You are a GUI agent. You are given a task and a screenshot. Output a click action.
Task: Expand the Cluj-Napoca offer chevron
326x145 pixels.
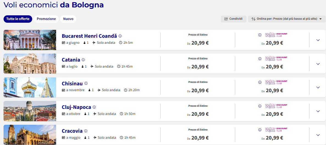coord(318,111)
